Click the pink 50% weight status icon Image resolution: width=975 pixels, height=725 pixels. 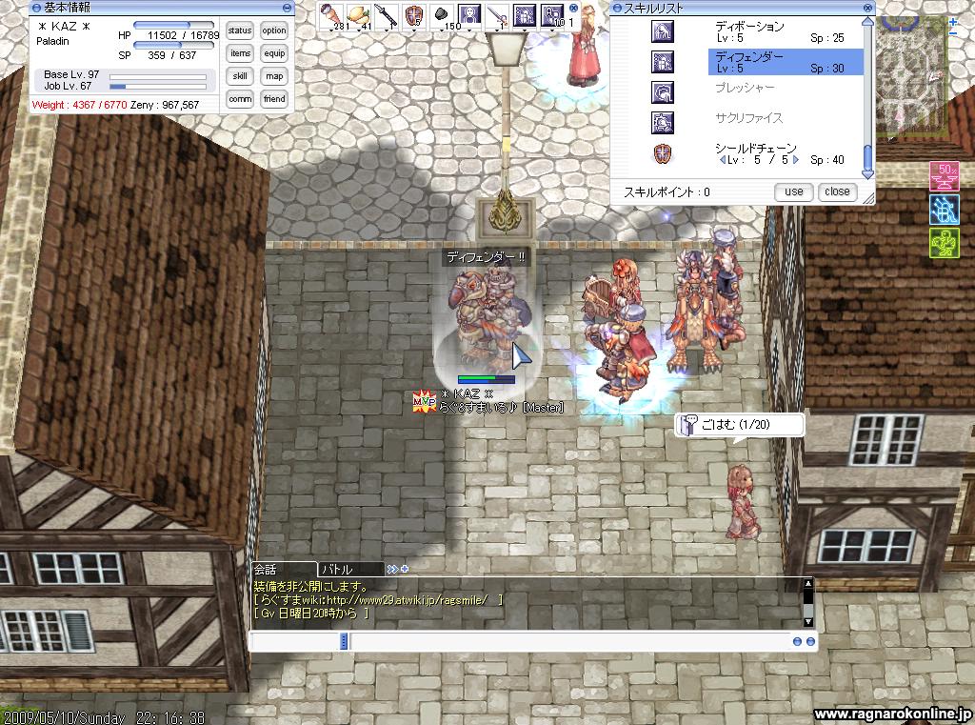[944, 176]
